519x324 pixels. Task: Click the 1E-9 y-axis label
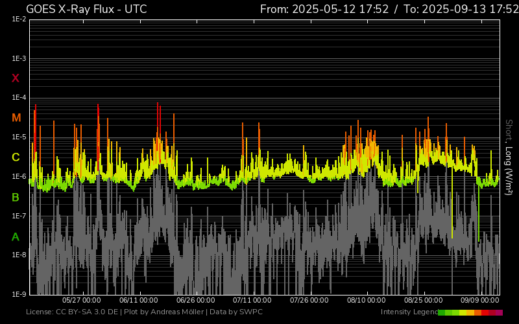point(19,294)
